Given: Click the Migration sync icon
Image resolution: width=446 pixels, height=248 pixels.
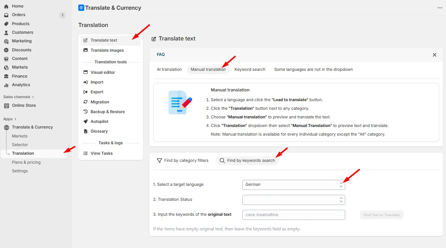Looking at the screenshot, I should pyautogui.click(x=85, y=102).
